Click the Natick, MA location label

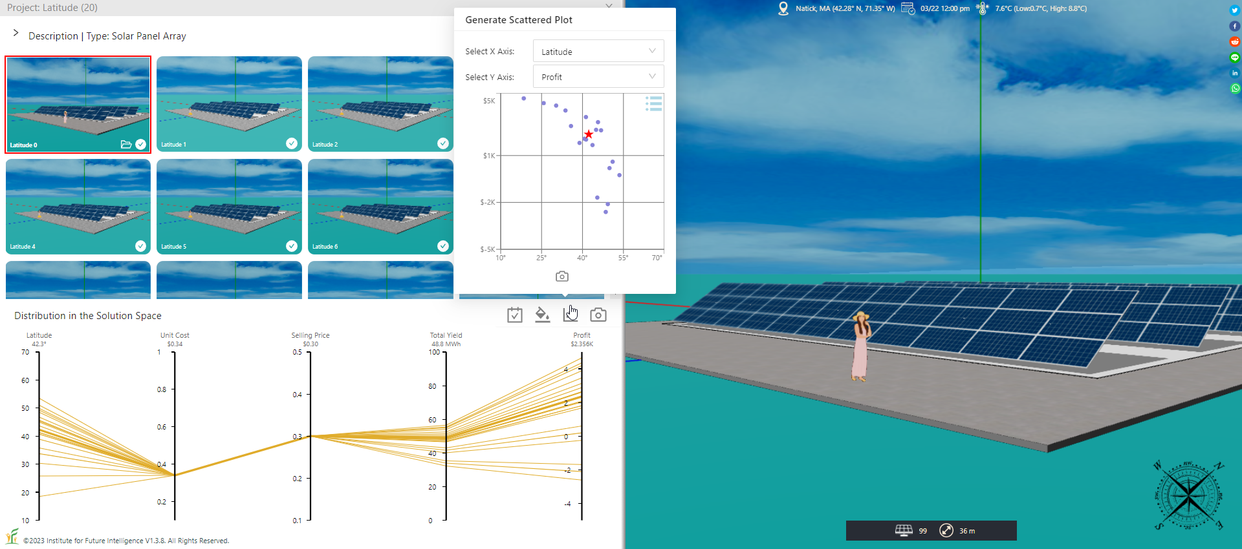(845, 8)
